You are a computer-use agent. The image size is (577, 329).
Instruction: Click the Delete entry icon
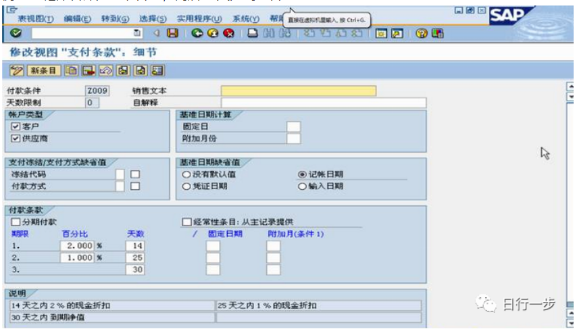pos(89,70)
